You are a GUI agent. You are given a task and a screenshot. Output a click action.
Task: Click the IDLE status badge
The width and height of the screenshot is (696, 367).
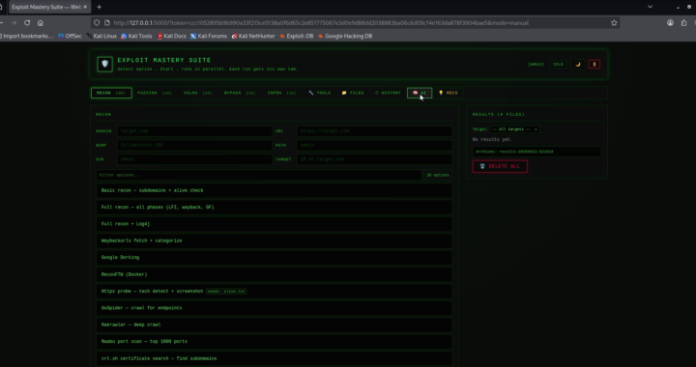(x=558, y=65)
